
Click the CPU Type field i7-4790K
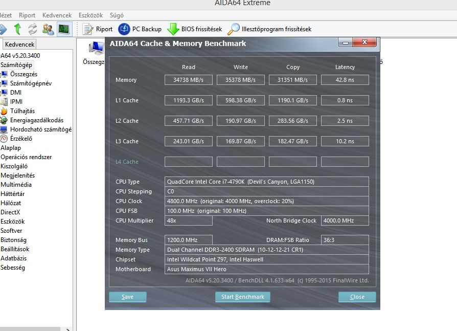(267, 182)
